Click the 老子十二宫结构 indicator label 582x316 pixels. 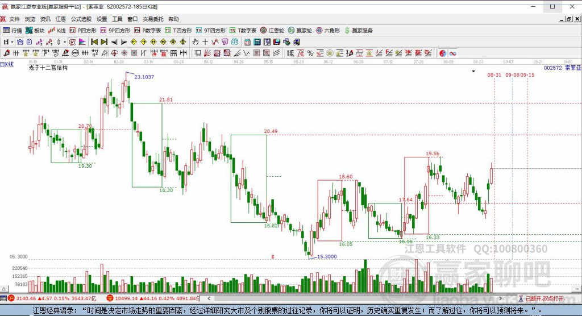[x=48, y=68]
